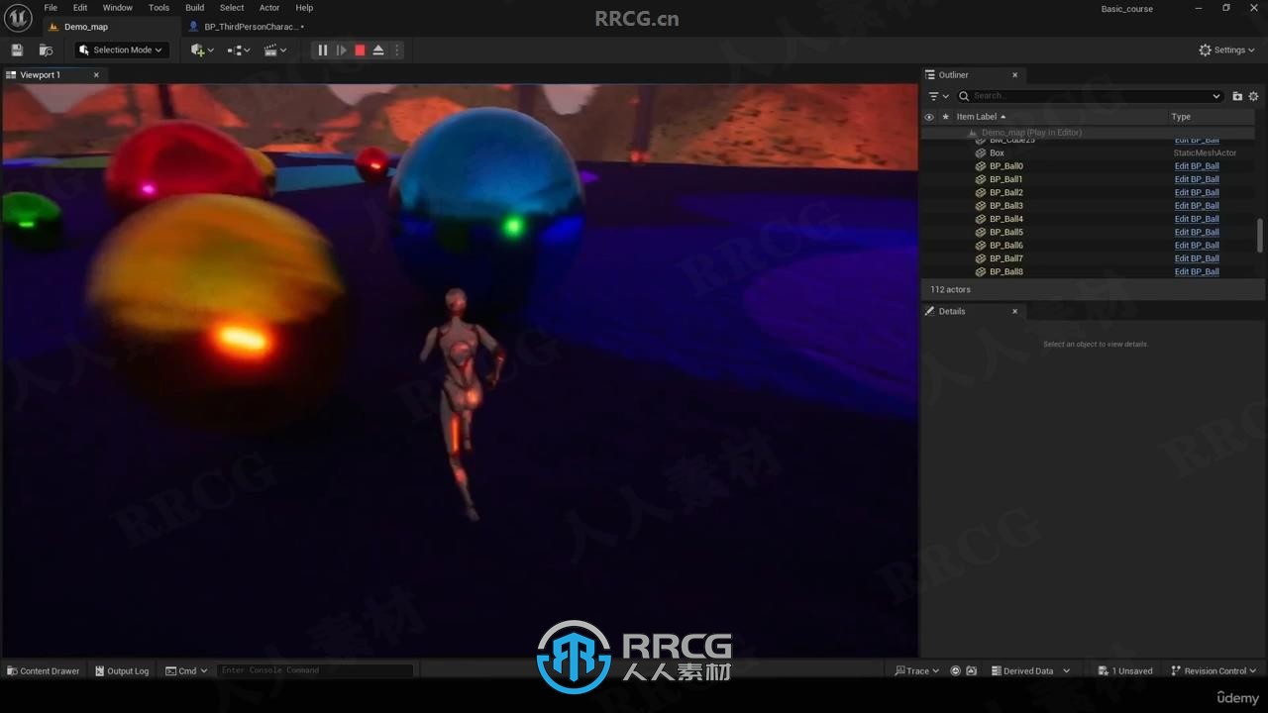Open the Select menu

pyautogui.click(x=232, y=7)
